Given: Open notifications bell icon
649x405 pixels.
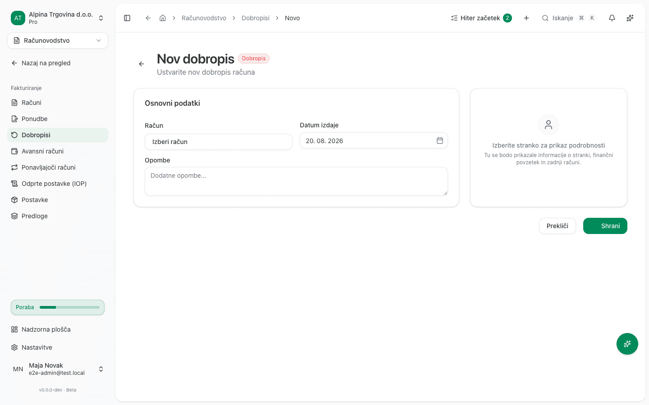Looking at the screenshot, I should [x=612, y=18].
